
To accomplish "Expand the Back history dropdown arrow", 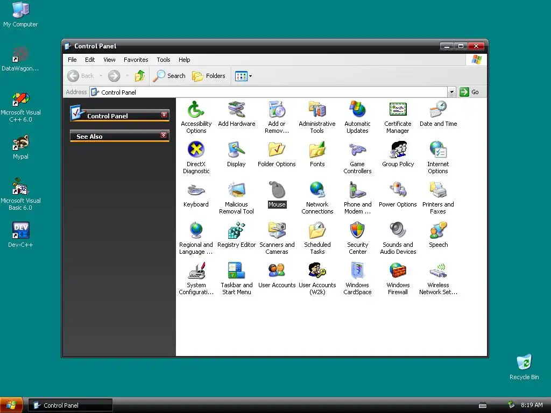I will coord(101,76).
